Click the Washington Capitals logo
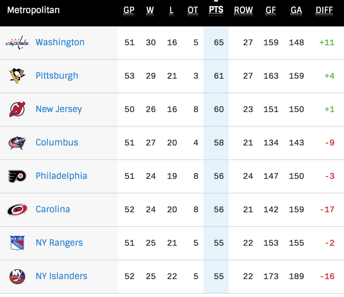 pos(17,43)
